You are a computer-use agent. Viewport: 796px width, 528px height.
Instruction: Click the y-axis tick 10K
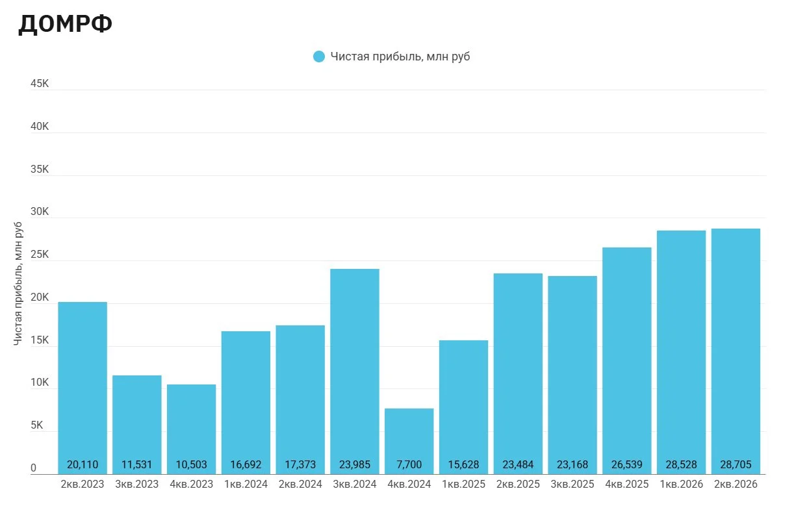(40, 383)
